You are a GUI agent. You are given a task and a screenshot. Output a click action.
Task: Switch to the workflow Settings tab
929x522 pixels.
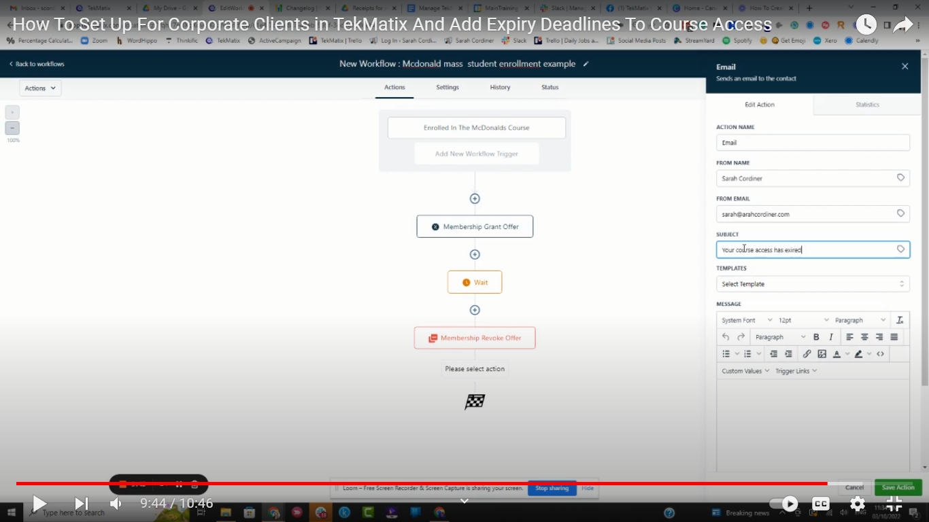[x=447, y=88]
